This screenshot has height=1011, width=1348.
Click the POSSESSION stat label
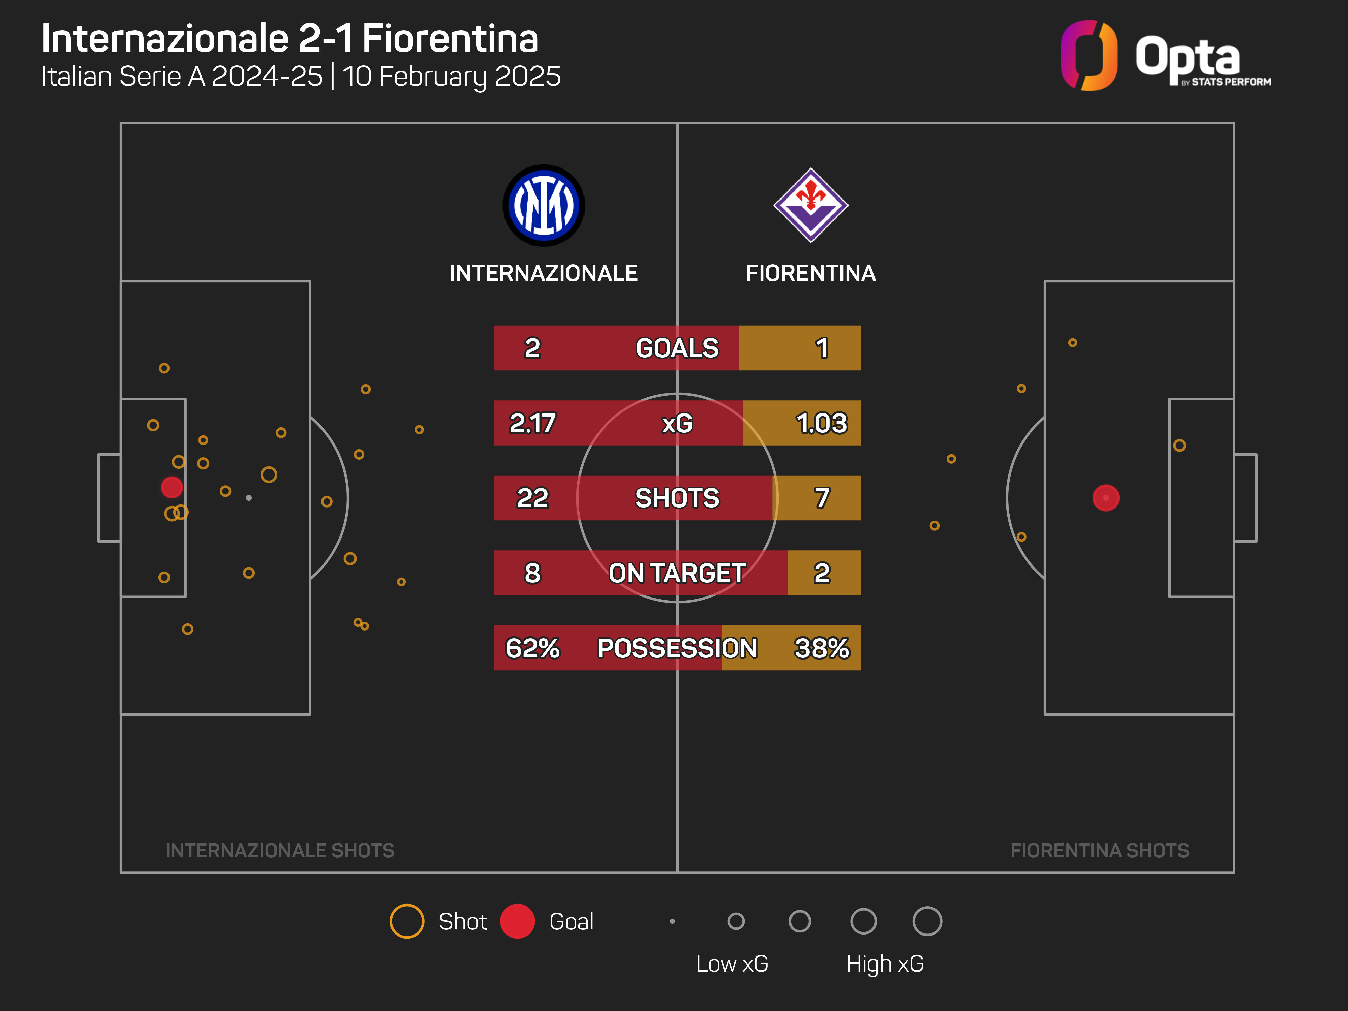(677, 648)
